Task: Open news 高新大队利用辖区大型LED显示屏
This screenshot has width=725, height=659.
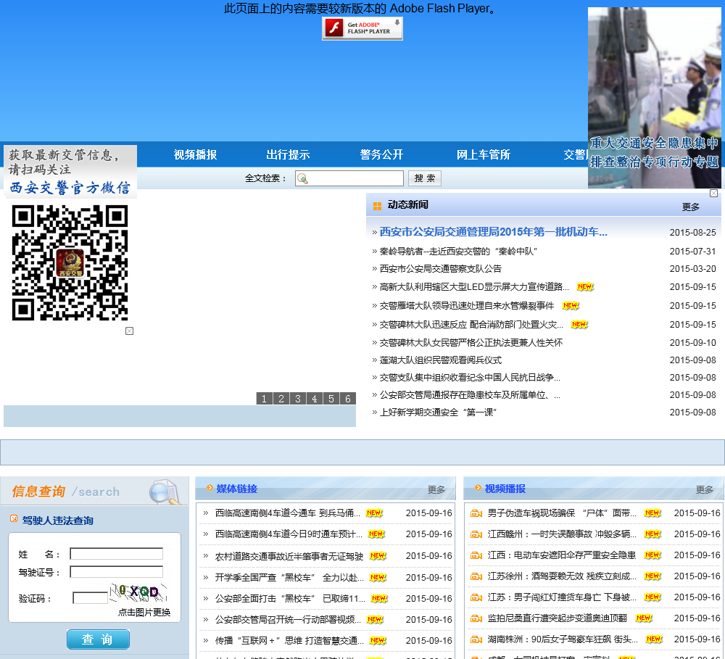Action: pyautogui.click(x=474, y=287)
